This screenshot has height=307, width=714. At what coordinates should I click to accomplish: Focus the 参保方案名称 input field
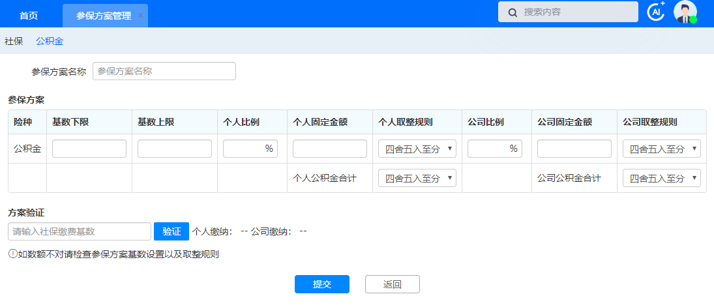click(164, 71)
